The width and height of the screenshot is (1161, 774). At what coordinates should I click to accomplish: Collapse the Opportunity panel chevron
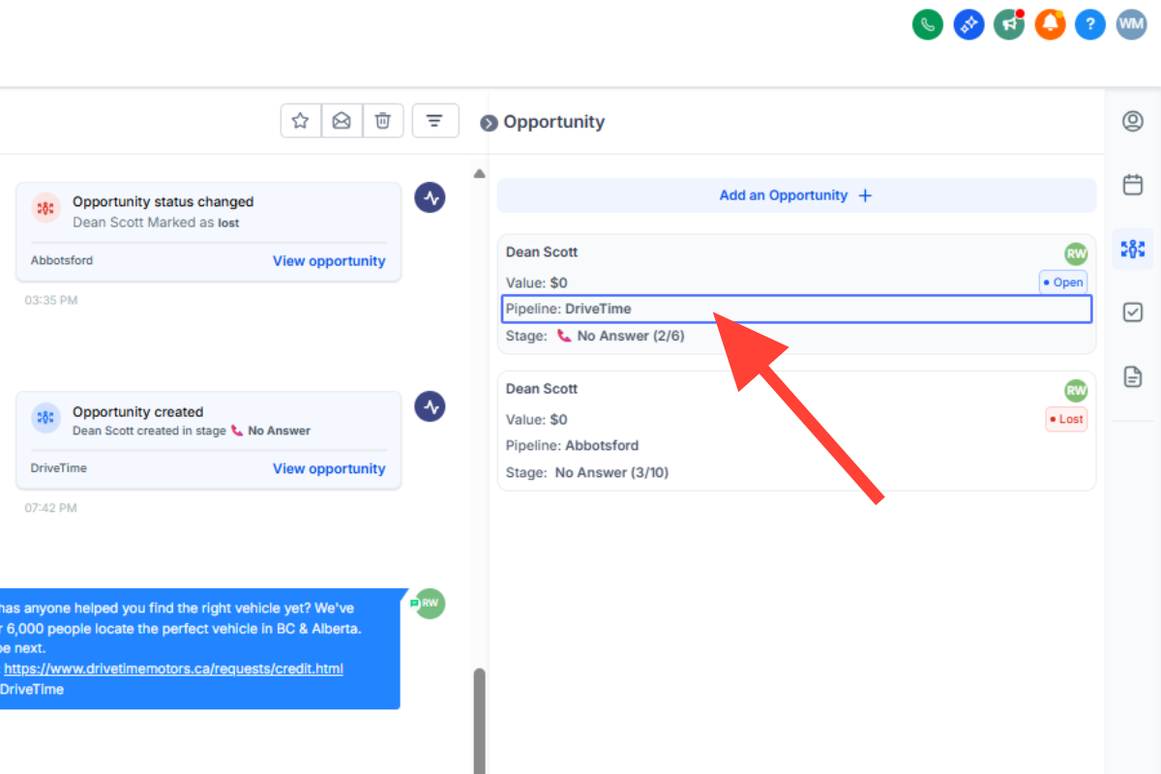coord(490,123)
